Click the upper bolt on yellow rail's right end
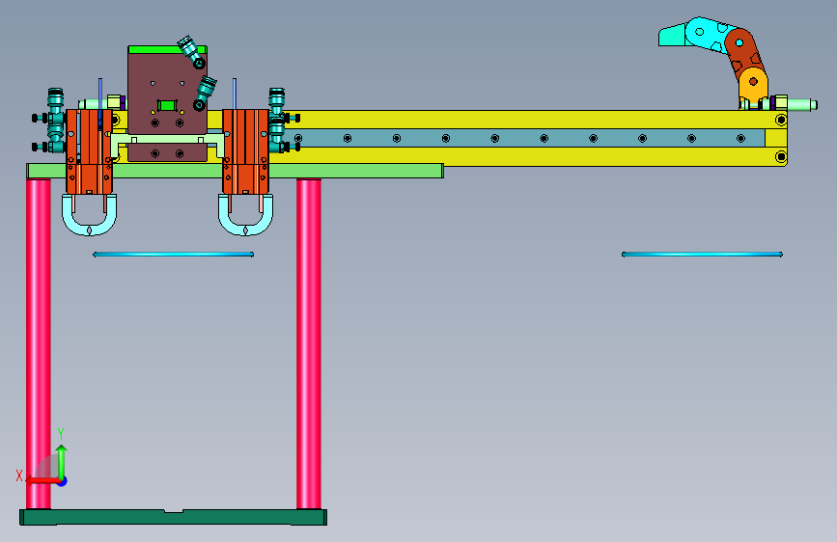This screenshot has height=542, width=837. [x=780, y=120]
